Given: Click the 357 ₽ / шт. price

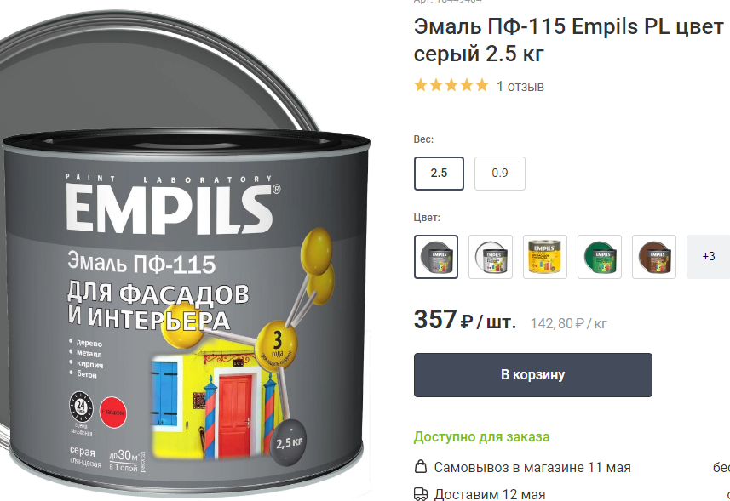Looking at the screenshot, I should (464, 320).
